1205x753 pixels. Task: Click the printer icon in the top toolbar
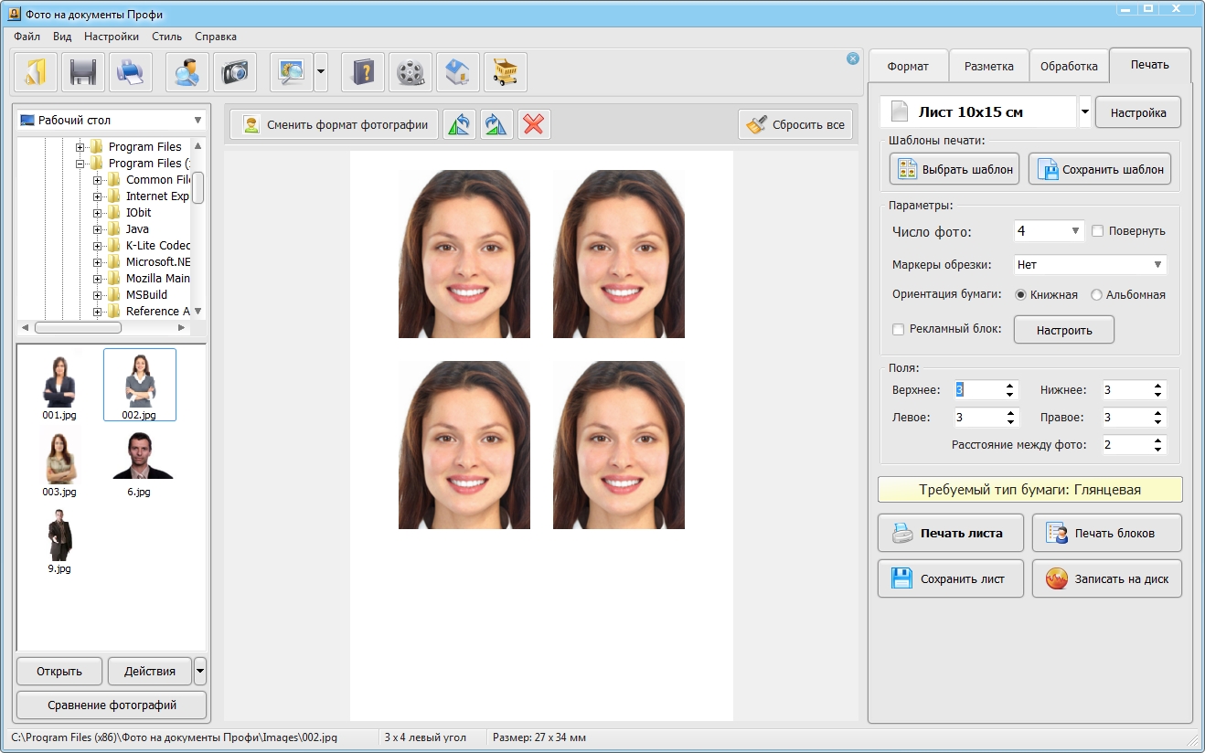[131, 72]
